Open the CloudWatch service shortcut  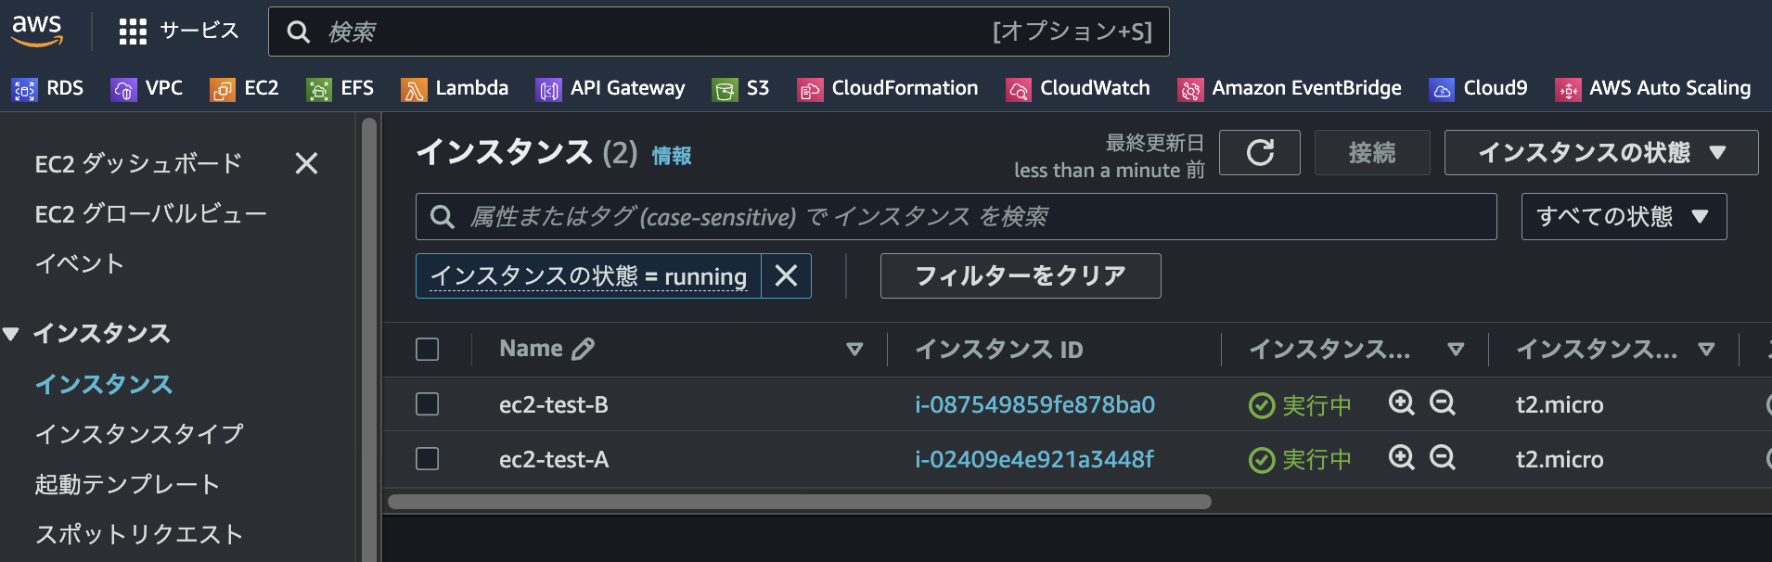click(1078, 88)
